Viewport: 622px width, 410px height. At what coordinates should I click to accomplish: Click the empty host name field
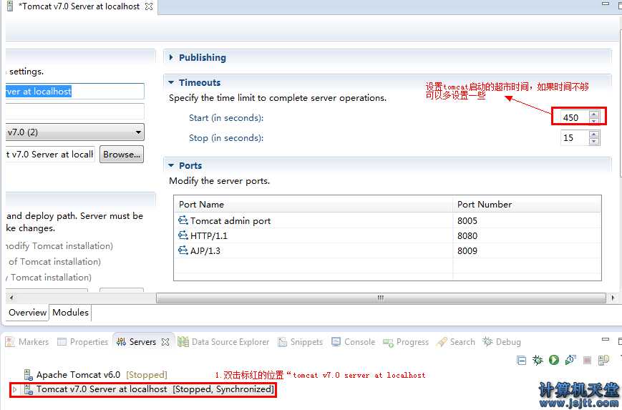tap(75, 112)
